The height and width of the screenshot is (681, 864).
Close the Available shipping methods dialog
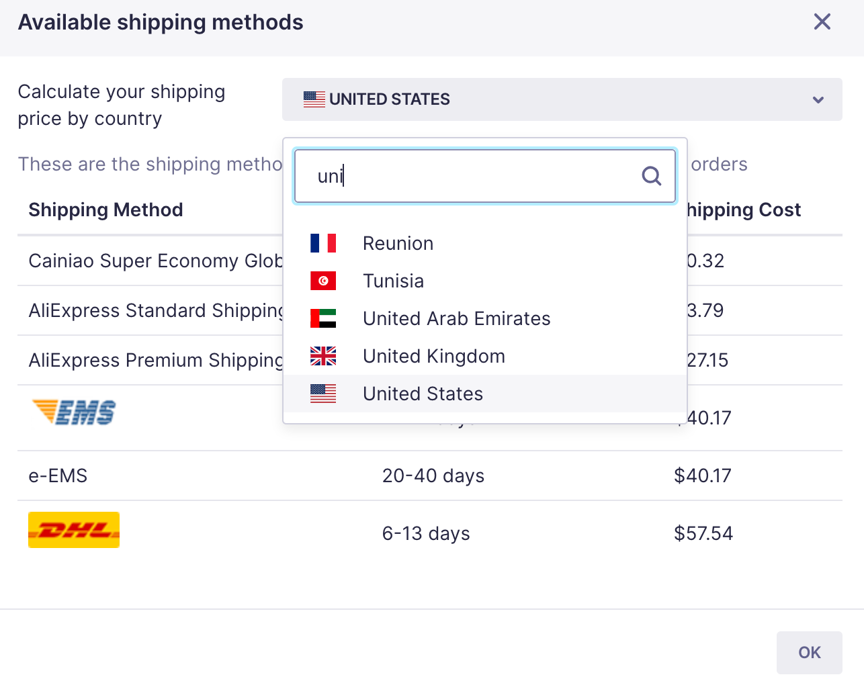click(x=822, y=22)
